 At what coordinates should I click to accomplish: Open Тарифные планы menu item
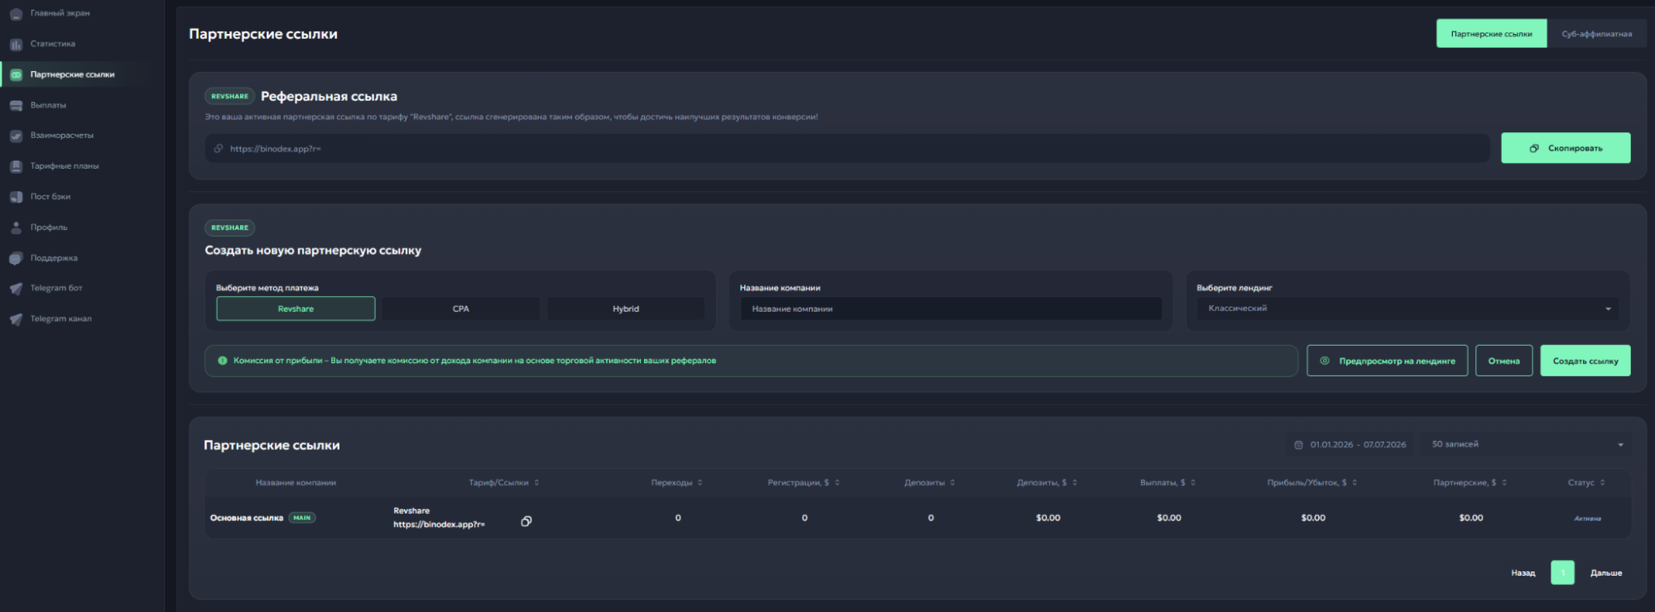[x=65, y=166]
